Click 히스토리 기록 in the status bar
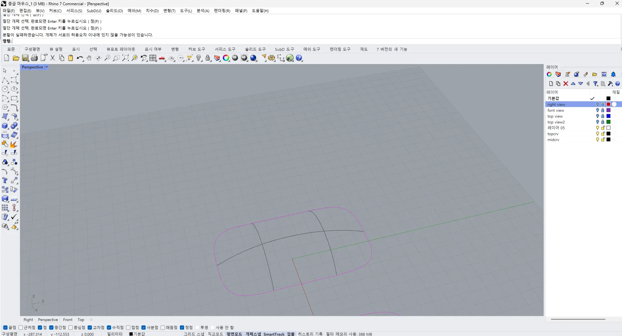Viewport: 622px width, 336px height. point(310,334)
